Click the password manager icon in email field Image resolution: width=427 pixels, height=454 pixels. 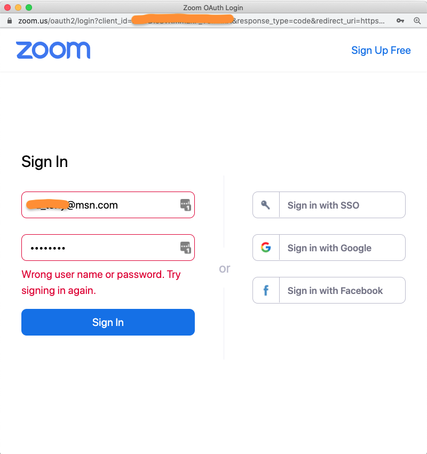(185, 205)
